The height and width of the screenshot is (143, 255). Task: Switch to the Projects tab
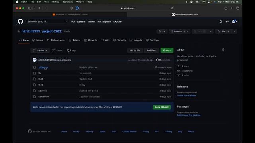pyautogui.click(x=90, y=40)
